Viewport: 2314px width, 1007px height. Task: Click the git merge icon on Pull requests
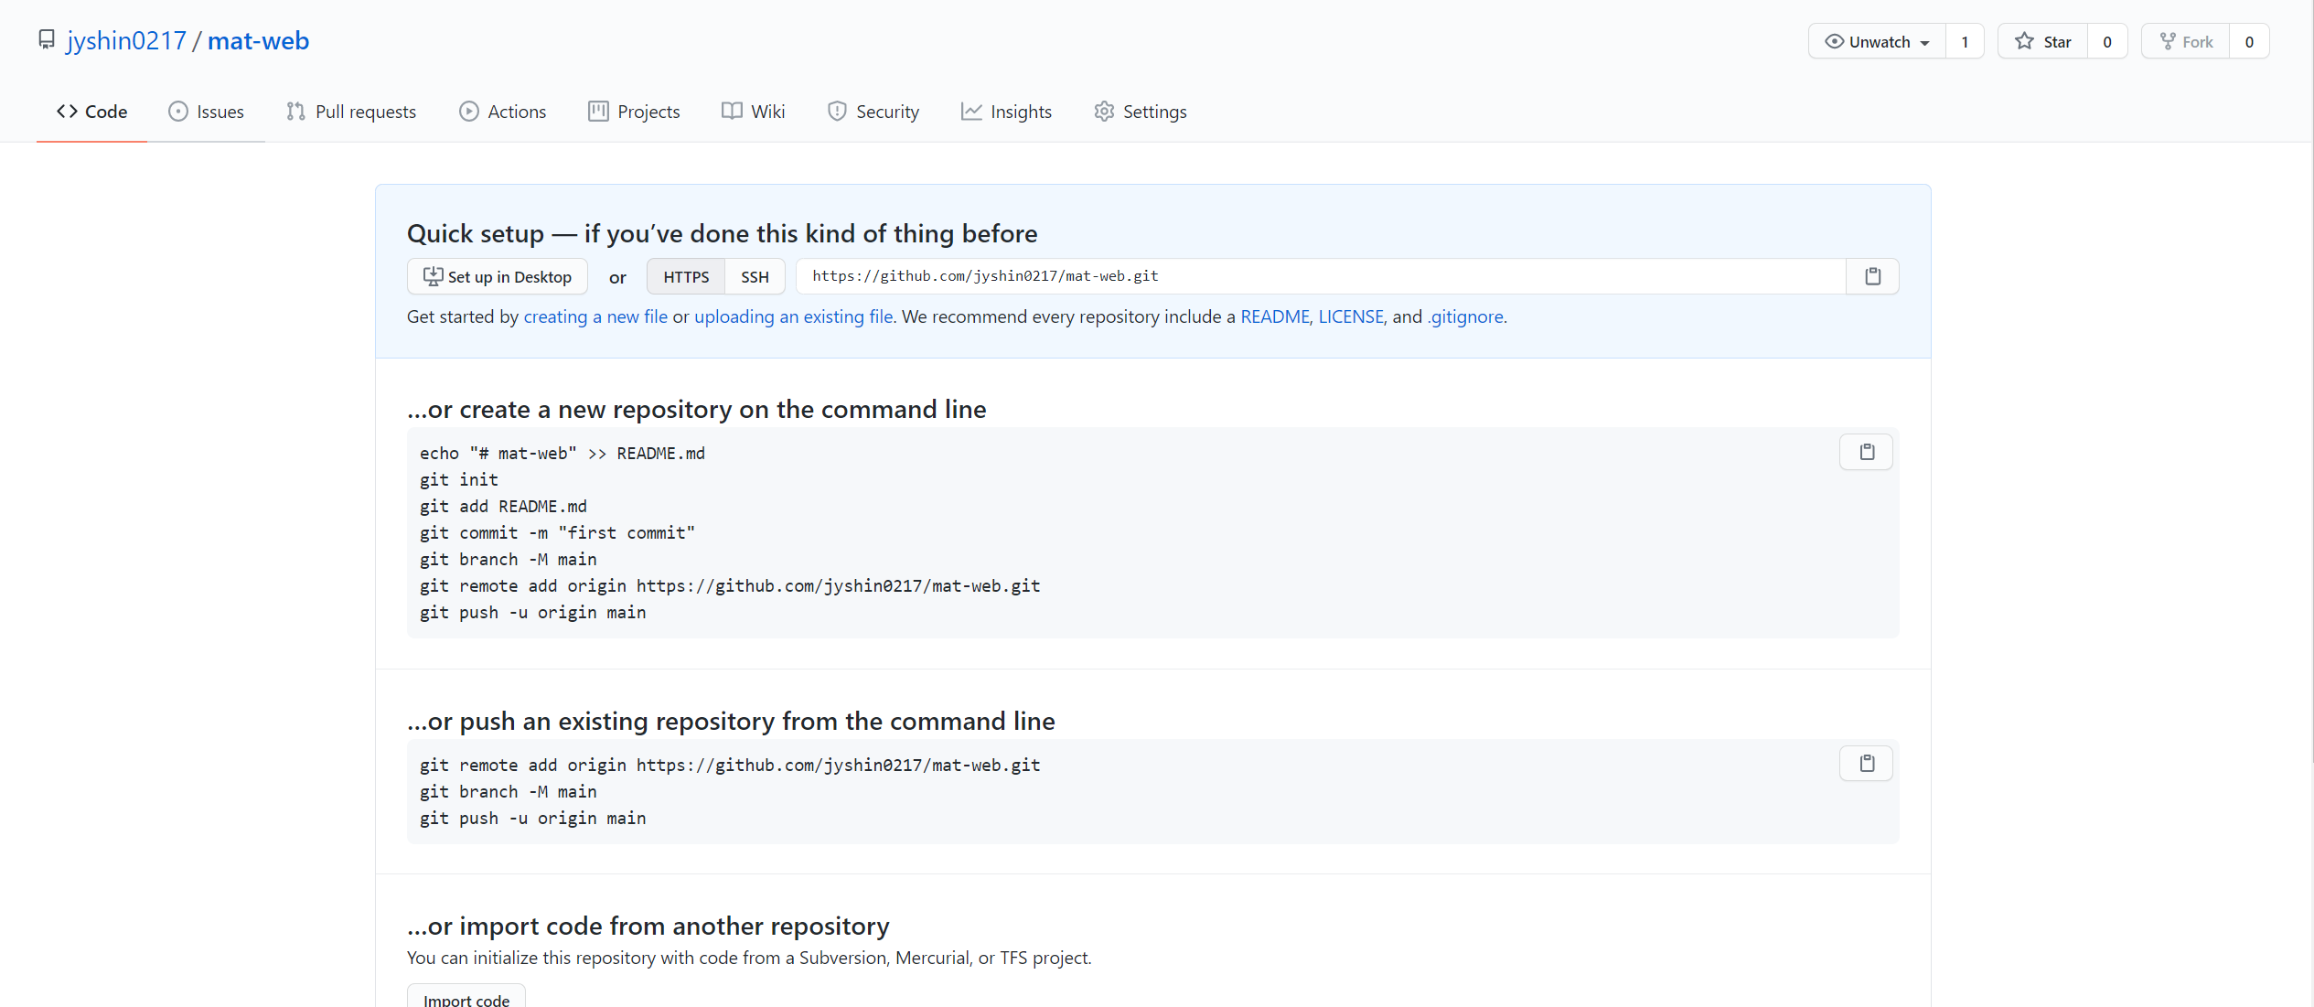(x=295, y=112)
